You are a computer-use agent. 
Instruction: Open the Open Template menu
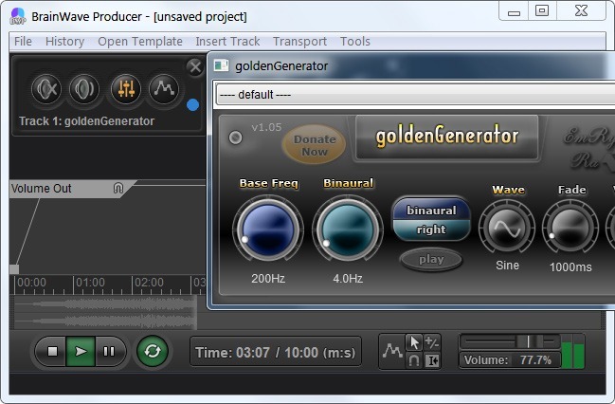(140, 41)
